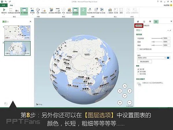
Task: Select the gear settings icon in right panel
Action: click(x=156, y=22)
